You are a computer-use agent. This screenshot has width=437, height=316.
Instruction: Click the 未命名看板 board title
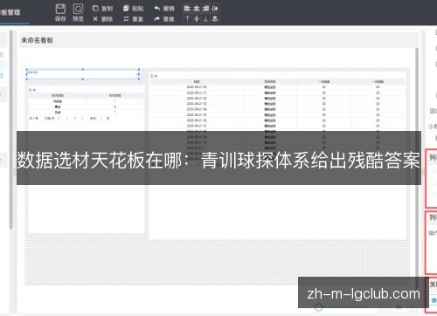pos(37,40)
